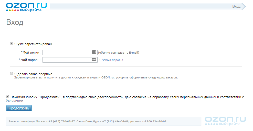Screen dimensions: 253x131
Task: Focus the "Мой пароль" input field
Action: click(x=67, y=60)
